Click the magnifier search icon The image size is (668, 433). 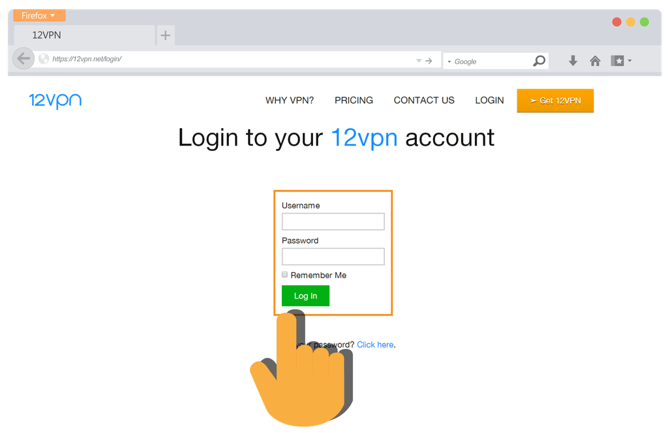click(539, 61)
